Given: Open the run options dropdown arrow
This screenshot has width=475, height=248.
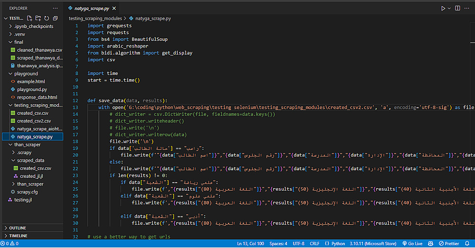Looking at the screenshot, I should pos(449,8).
